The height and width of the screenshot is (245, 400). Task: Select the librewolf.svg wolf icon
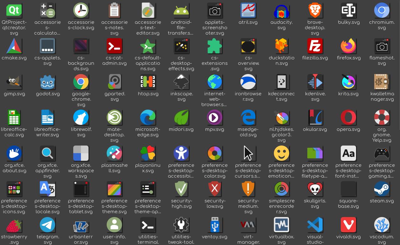[81, 118]
